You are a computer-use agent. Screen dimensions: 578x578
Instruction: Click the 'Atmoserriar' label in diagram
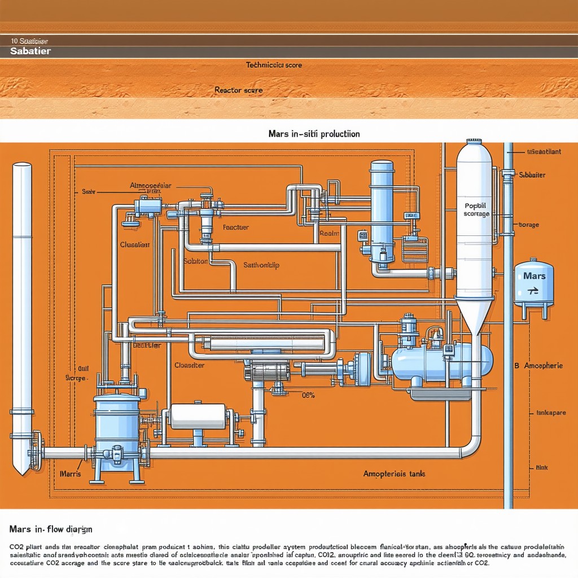[x=150, y=185]
